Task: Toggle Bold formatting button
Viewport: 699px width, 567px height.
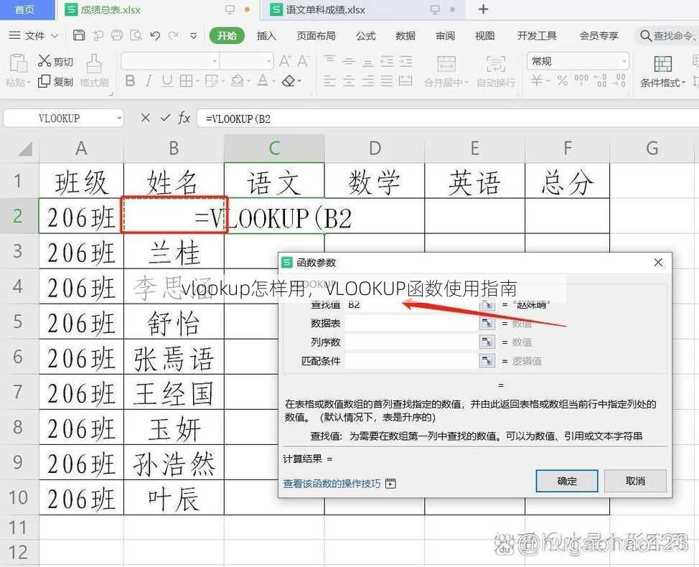Action: (130, 80)
